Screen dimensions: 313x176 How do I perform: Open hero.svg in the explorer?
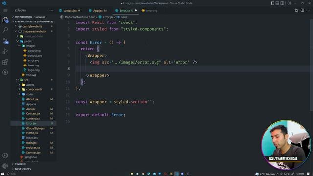click(x=33, y=65)
